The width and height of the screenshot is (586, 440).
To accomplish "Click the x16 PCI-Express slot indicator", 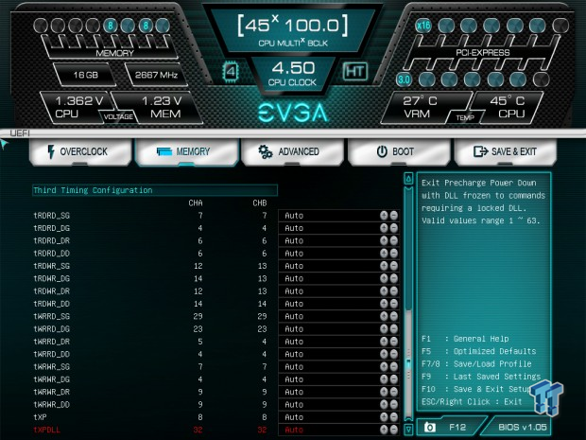I will 423,26.
